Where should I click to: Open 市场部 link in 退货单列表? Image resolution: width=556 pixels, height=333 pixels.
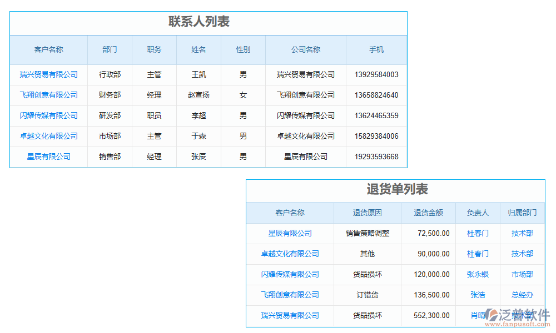click(x=522, y=274)
